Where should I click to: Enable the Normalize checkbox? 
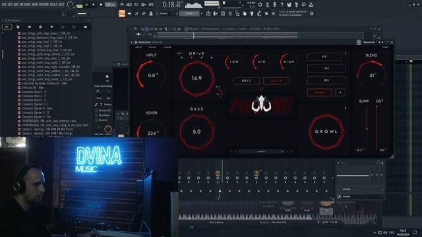pos(96,115)
